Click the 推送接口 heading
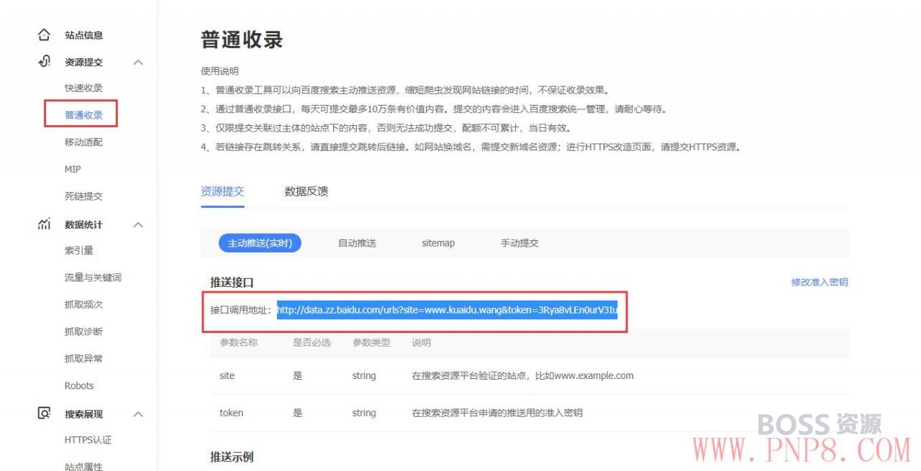Image resolution: width=921 pixels, height=471 pixels. click(232, 283)
